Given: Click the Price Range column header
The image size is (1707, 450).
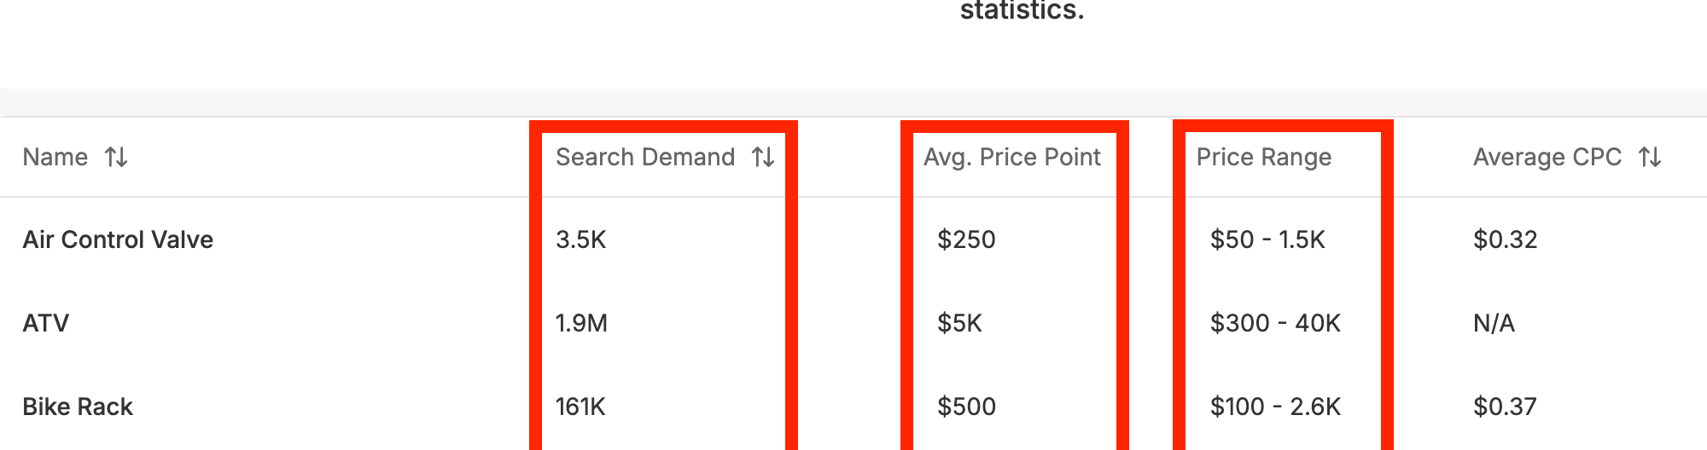Looking at the screenshot, I should coord(1264,157).
